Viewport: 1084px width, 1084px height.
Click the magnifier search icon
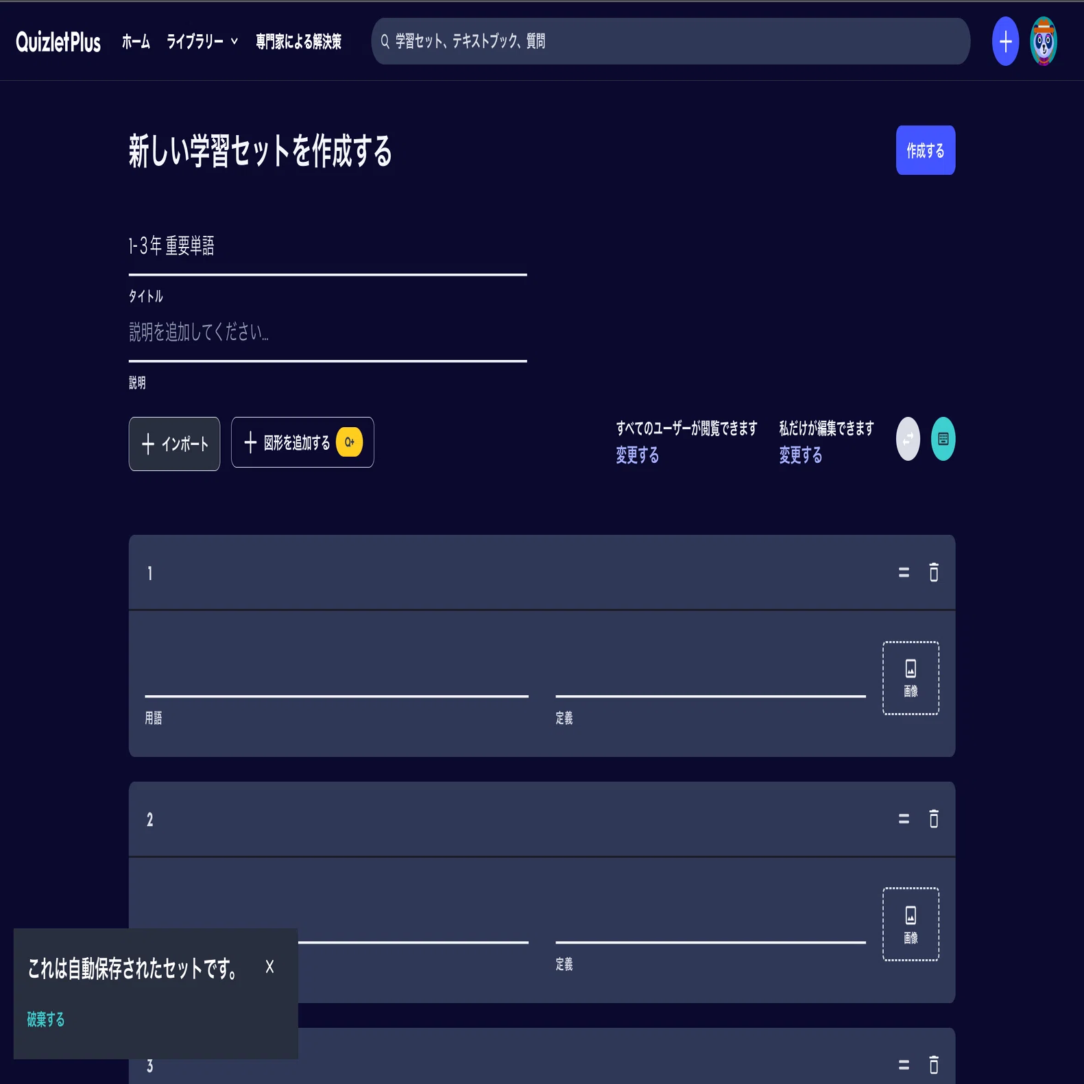click(x=385, y=42)
